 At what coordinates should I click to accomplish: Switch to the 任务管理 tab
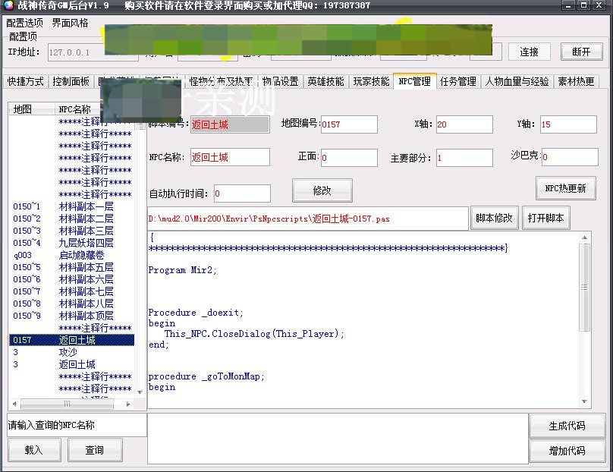click(458, 81)
